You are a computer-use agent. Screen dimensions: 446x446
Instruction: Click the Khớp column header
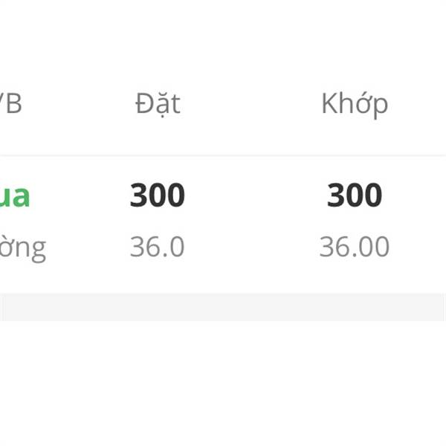[355, 105]
